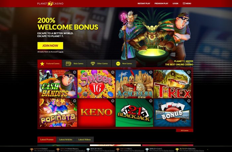Open info icon on T-Rex tile
Screen dimensions: 232x152
tap(189, 72)
